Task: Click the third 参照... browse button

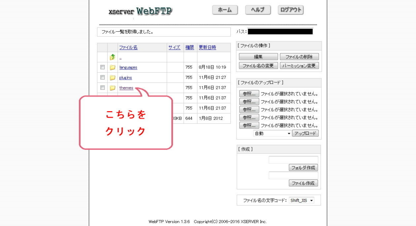Action: coord(249,110)
